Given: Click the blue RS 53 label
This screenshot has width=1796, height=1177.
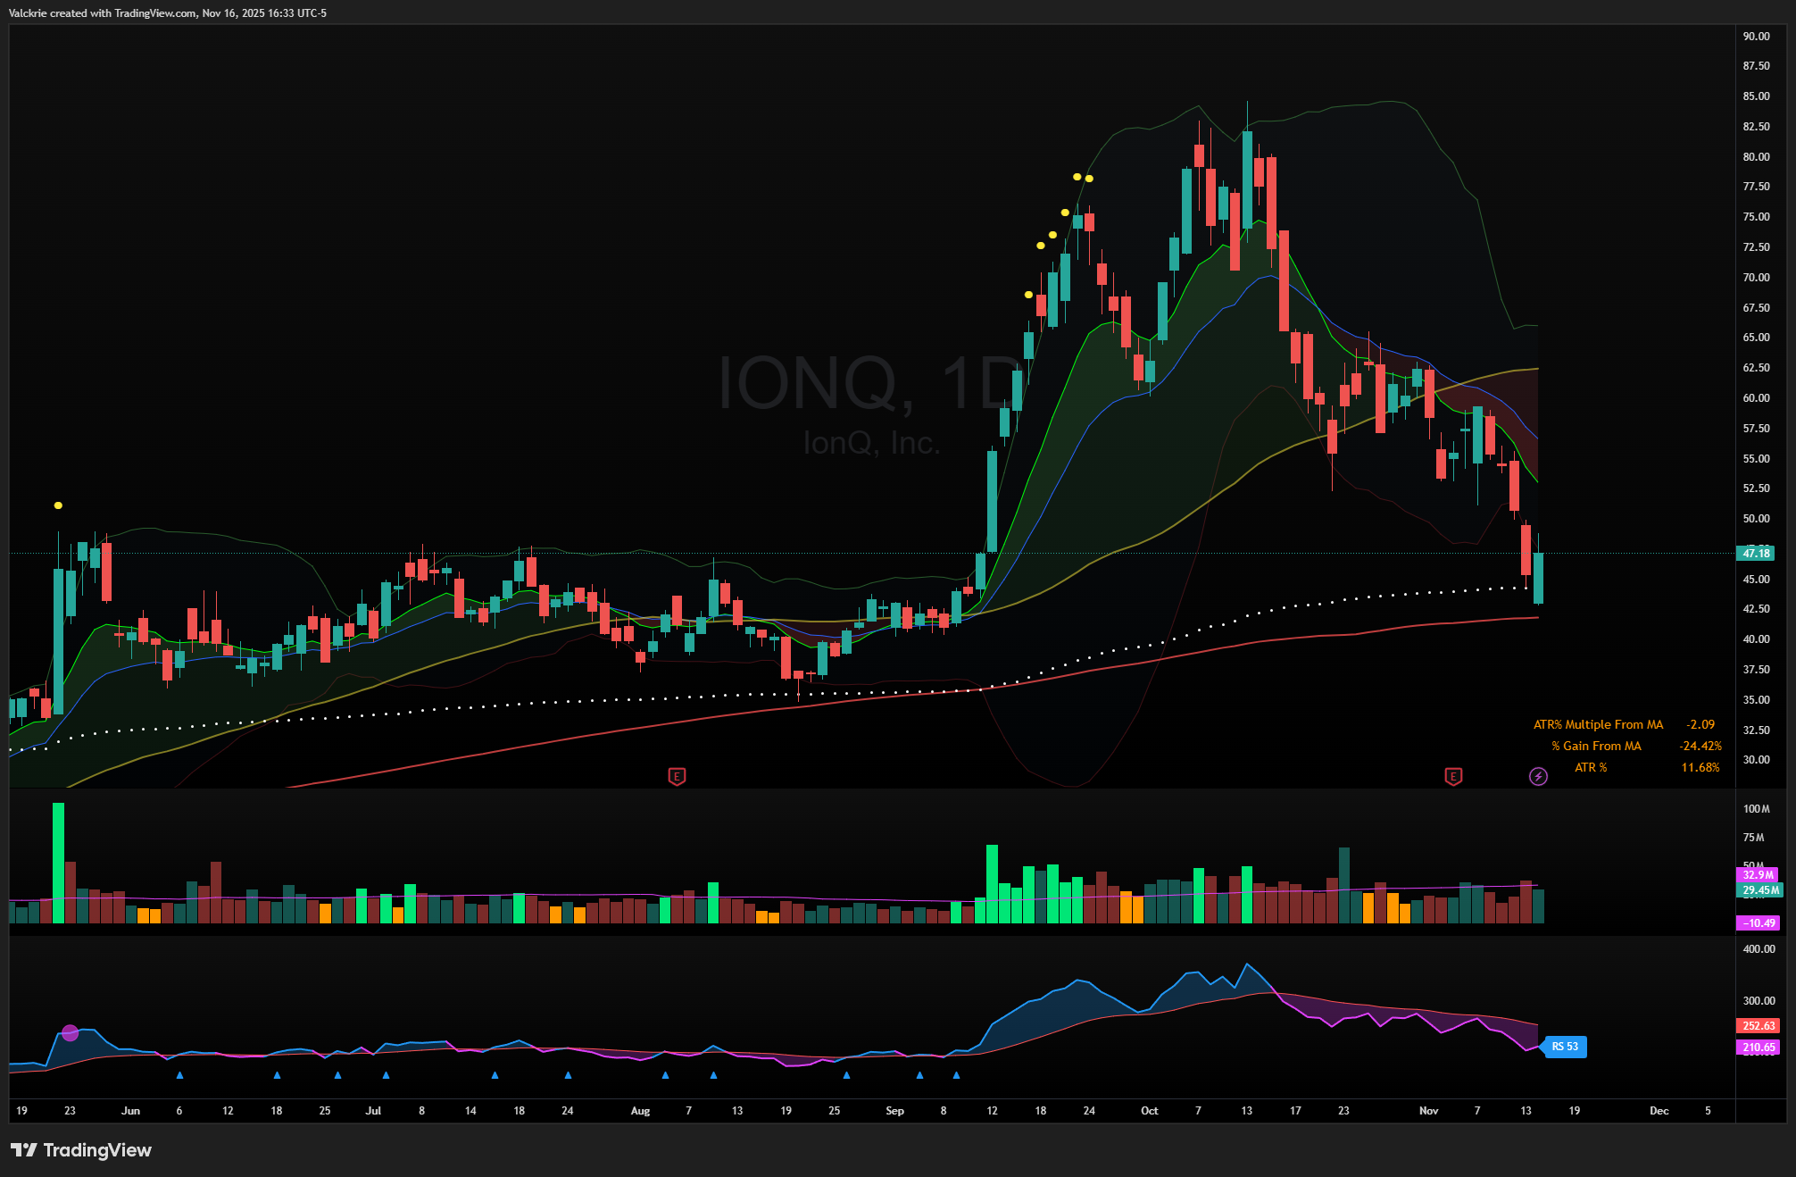Looking at the screenshot, I should 1565,1047.
